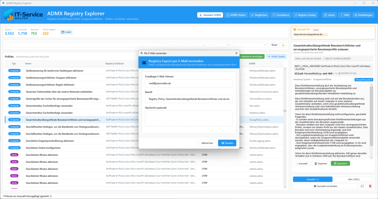Remove the Gesamtstrukturübergreifende chip from Auswahl
The height and width of the screenshot is (199, 378).
326,35
